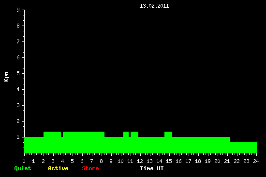Screen dimensions: 266x177
Task: Select hour 6 on the time axis
Action: pos(82,161)
